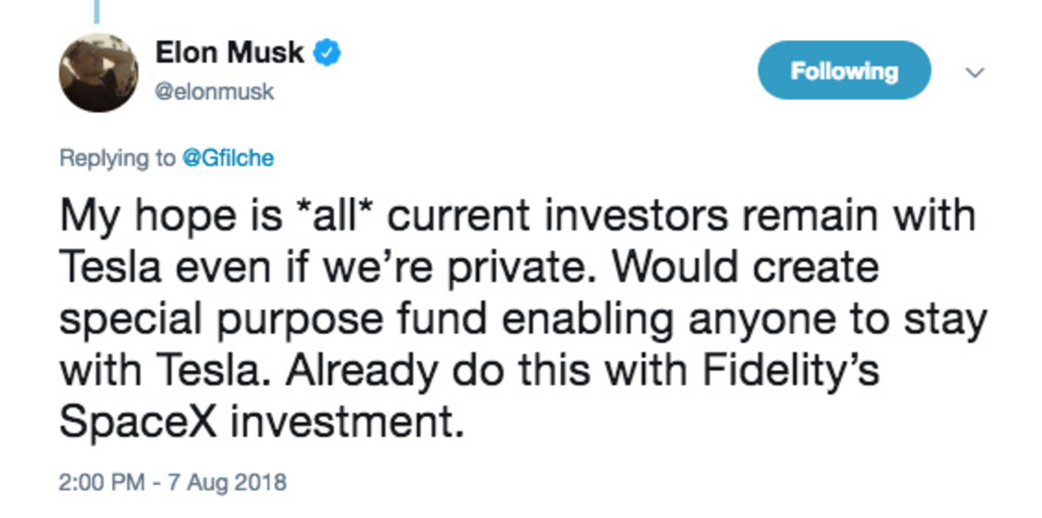Open the @elonmusk handle link

tap(214, 91)
